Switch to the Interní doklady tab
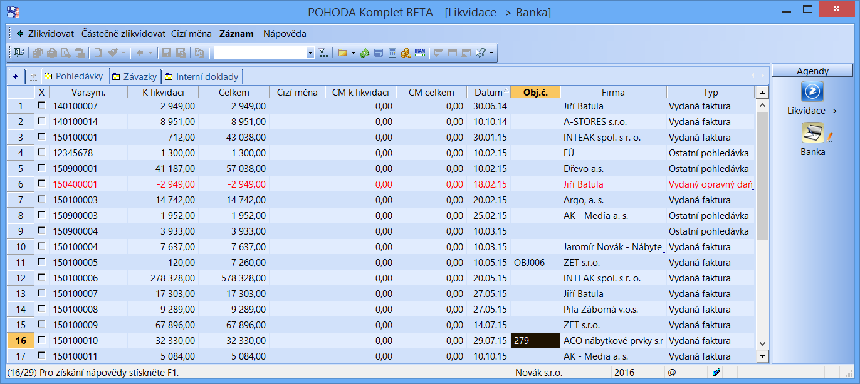The height and width of the screenshot is (384, 860). coord(201,77)
